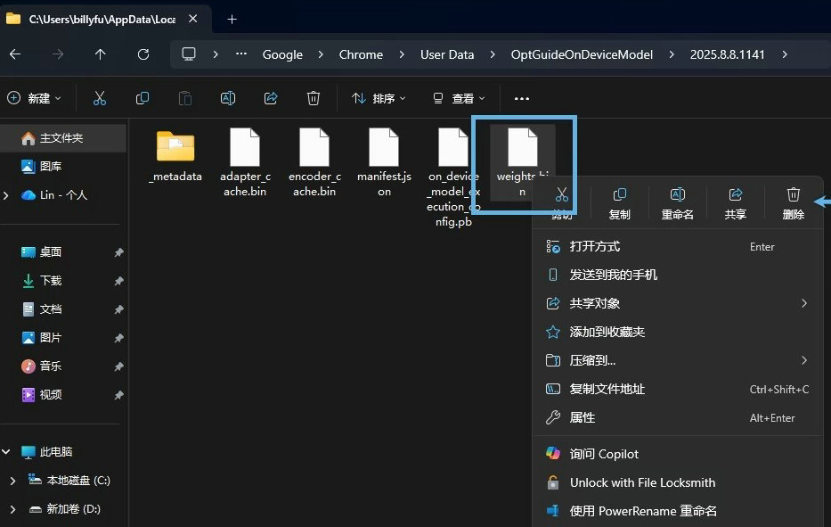Image resolution: width=831 pixels, height=527 pixels.
Task: Click 复制 (Copy) in the context menu
Action: pyautogui.click(x=620, y=204)
